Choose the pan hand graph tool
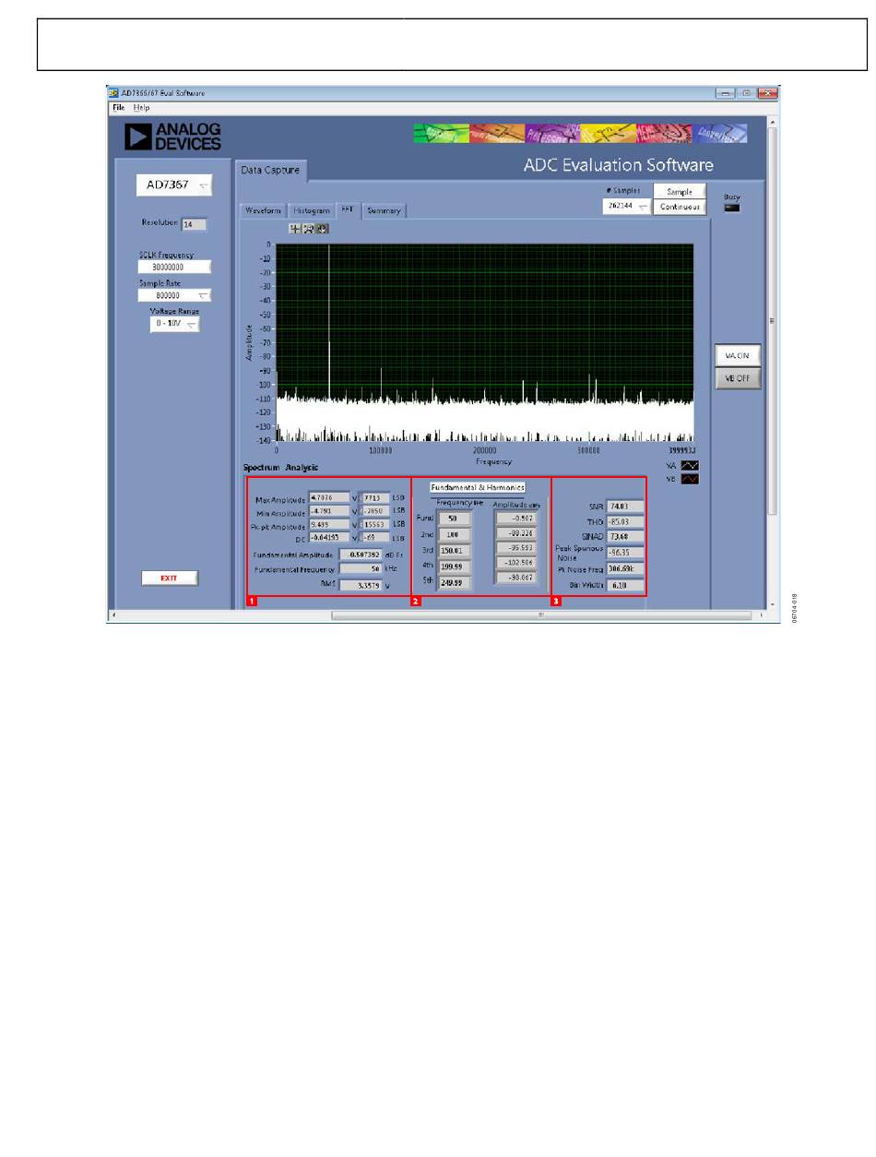Screen dimensions: 876x1157 click(x=322, y=228)
